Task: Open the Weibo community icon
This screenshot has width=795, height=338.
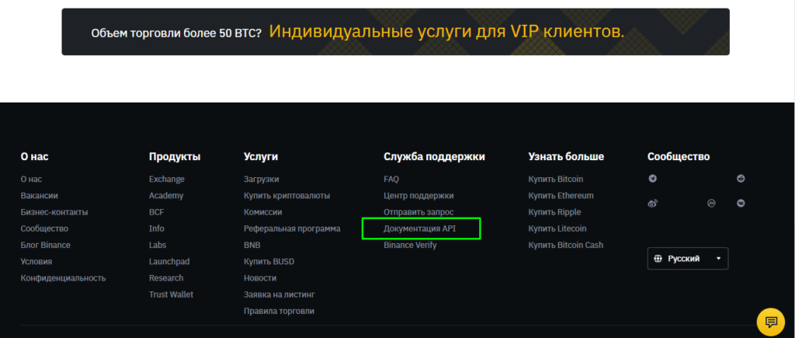Action: [x=652, y=203]
